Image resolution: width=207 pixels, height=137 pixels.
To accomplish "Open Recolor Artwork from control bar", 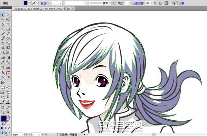I will coord(160,3).
